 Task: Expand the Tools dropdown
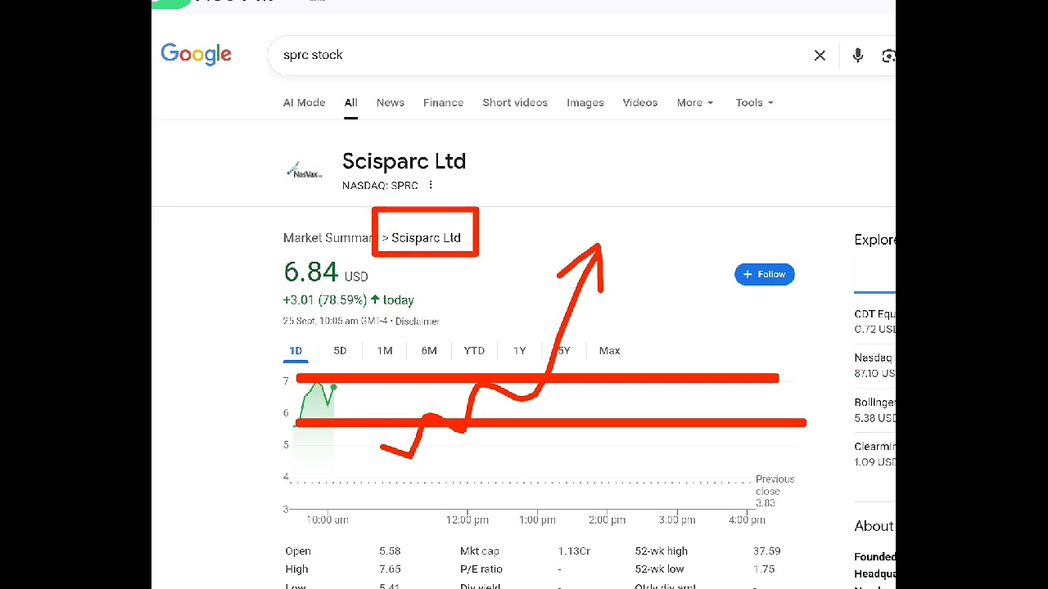coord(754,102)
